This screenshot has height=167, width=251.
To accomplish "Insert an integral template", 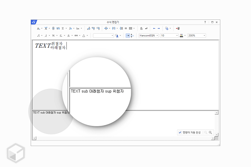I will click(70, 28).
